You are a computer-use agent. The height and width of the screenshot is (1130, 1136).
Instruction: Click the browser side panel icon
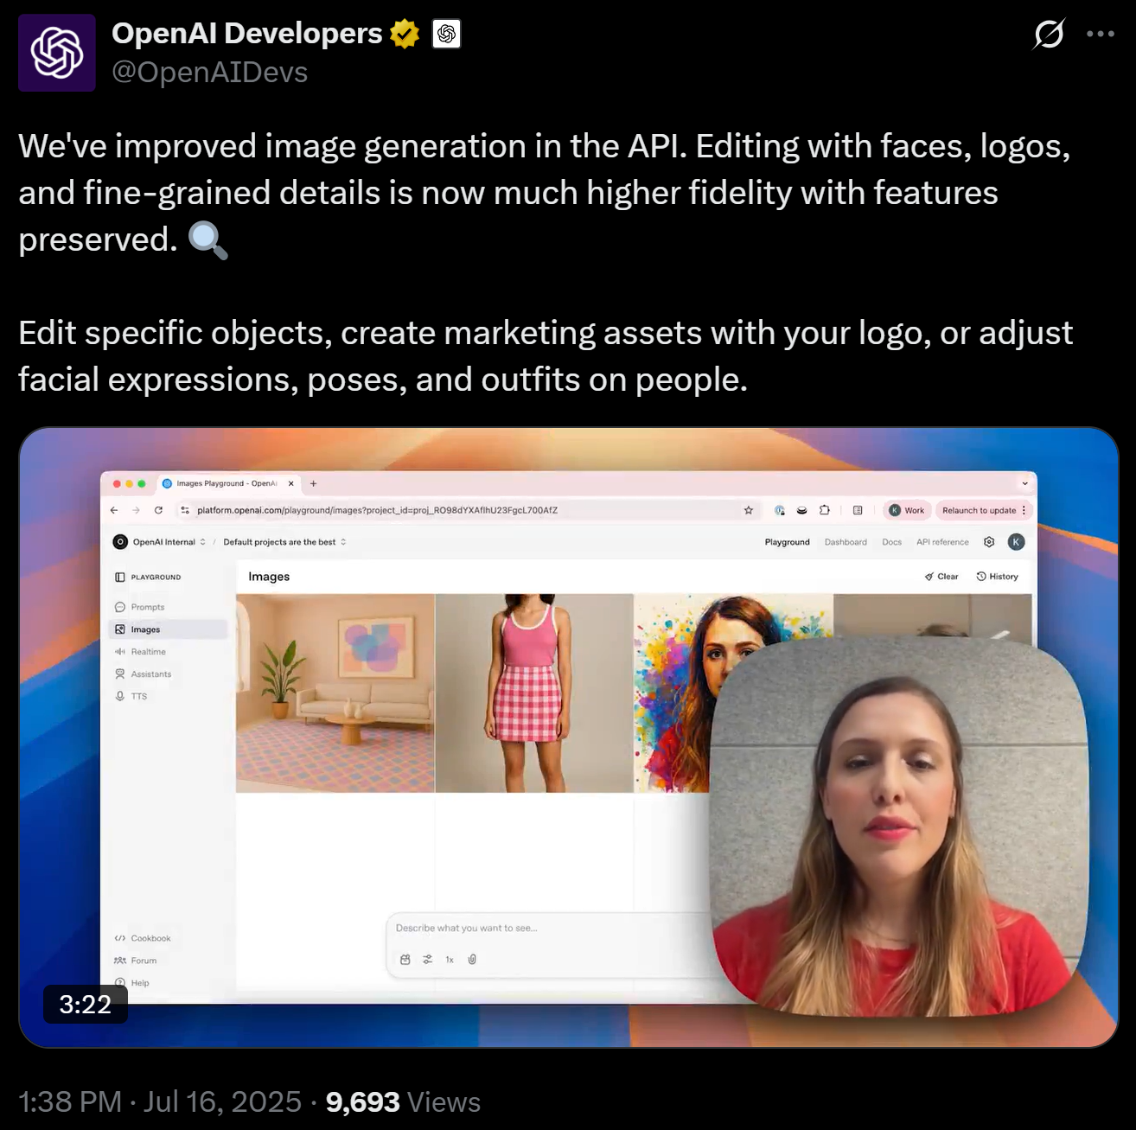(858, 510)
